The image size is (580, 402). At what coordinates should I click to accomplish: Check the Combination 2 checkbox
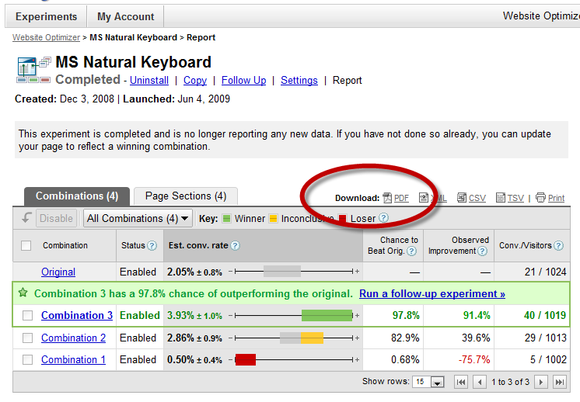pos(27,338)
